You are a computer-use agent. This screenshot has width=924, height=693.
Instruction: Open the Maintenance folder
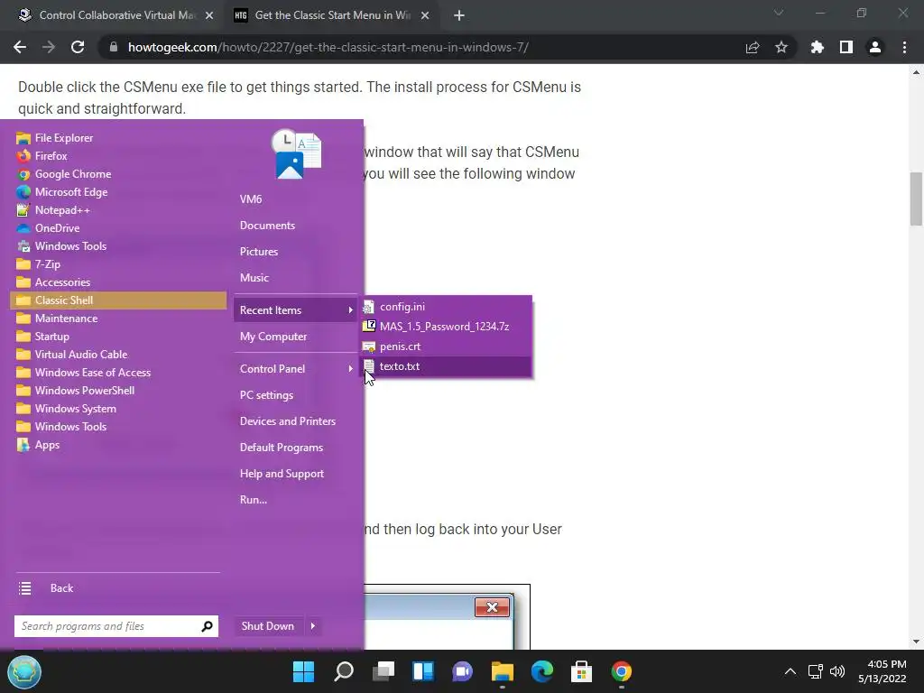tap(118, 319)
